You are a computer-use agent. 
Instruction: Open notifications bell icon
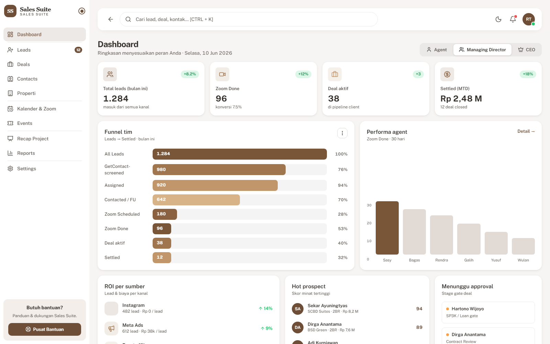click(x=513, y=19)
